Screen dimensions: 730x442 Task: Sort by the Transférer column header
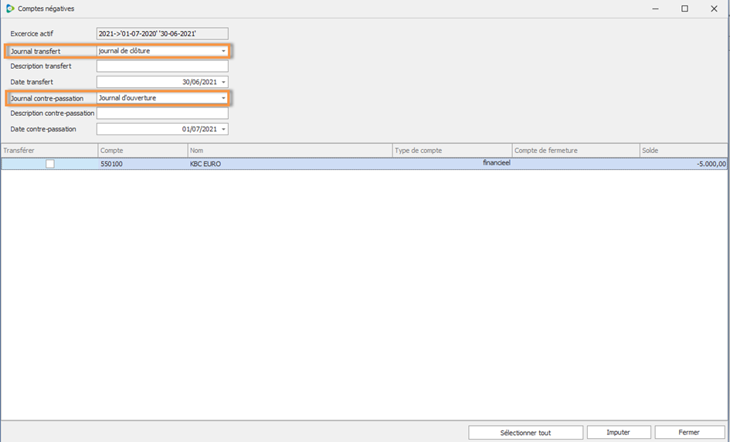click(49, 151)
